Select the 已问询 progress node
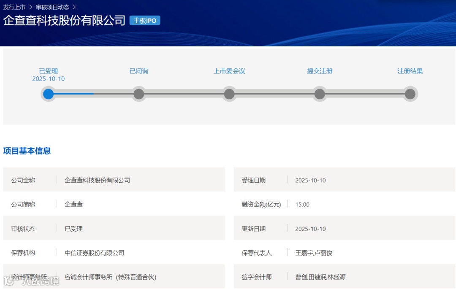 tap(139, 94)
